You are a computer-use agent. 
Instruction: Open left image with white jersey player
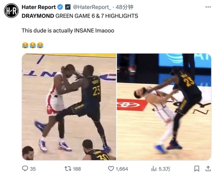tap(69, 107)
